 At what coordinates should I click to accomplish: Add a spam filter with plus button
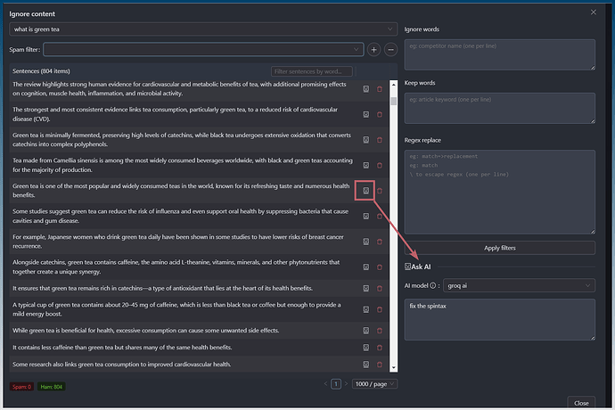373,50
